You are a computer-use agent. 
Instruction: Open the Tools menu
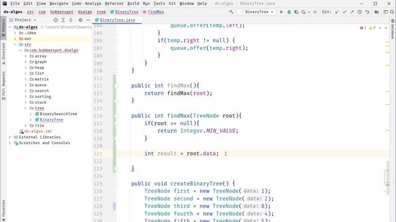pos(159,4)
